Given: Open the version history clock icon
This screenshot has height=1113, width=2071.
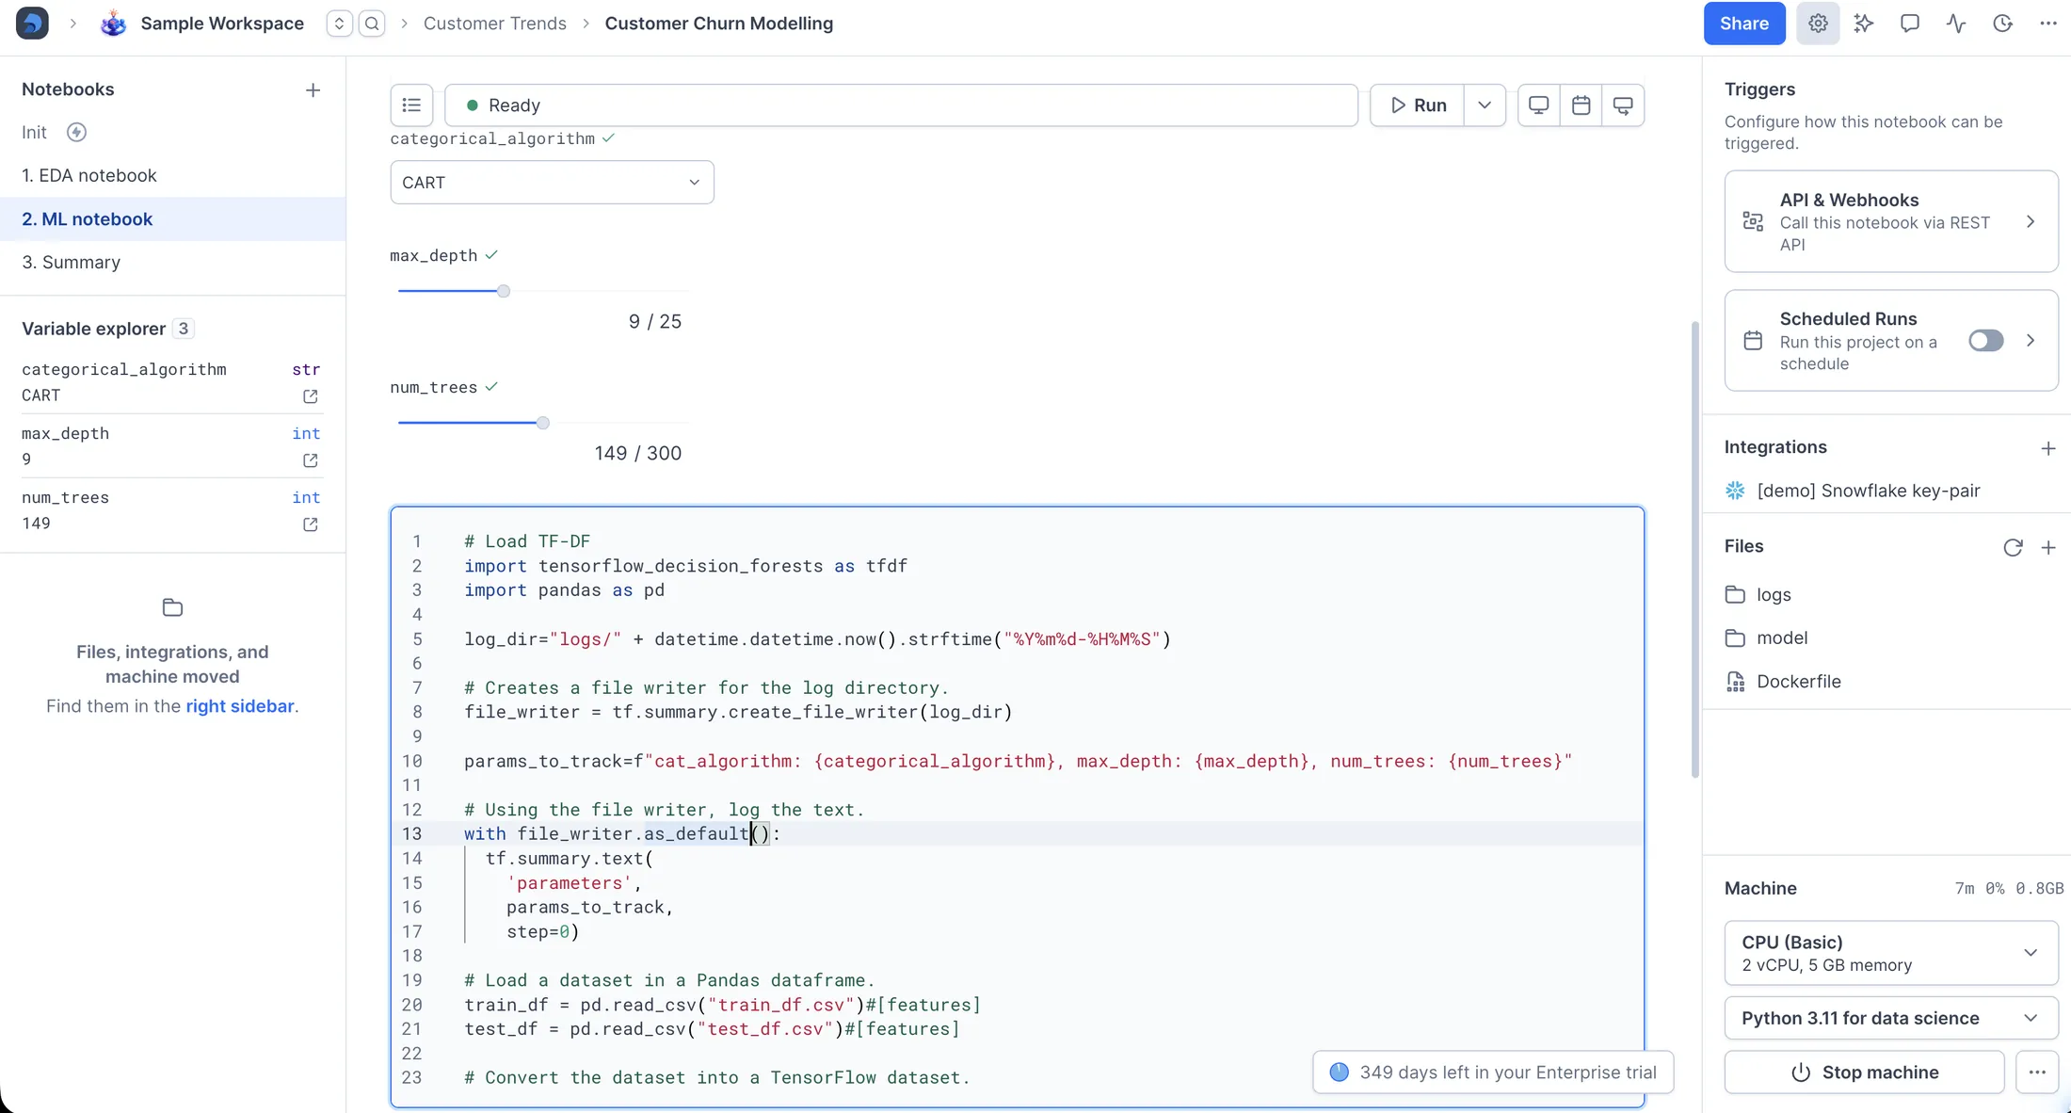Looking at the screenshot, I should 2002,24.
